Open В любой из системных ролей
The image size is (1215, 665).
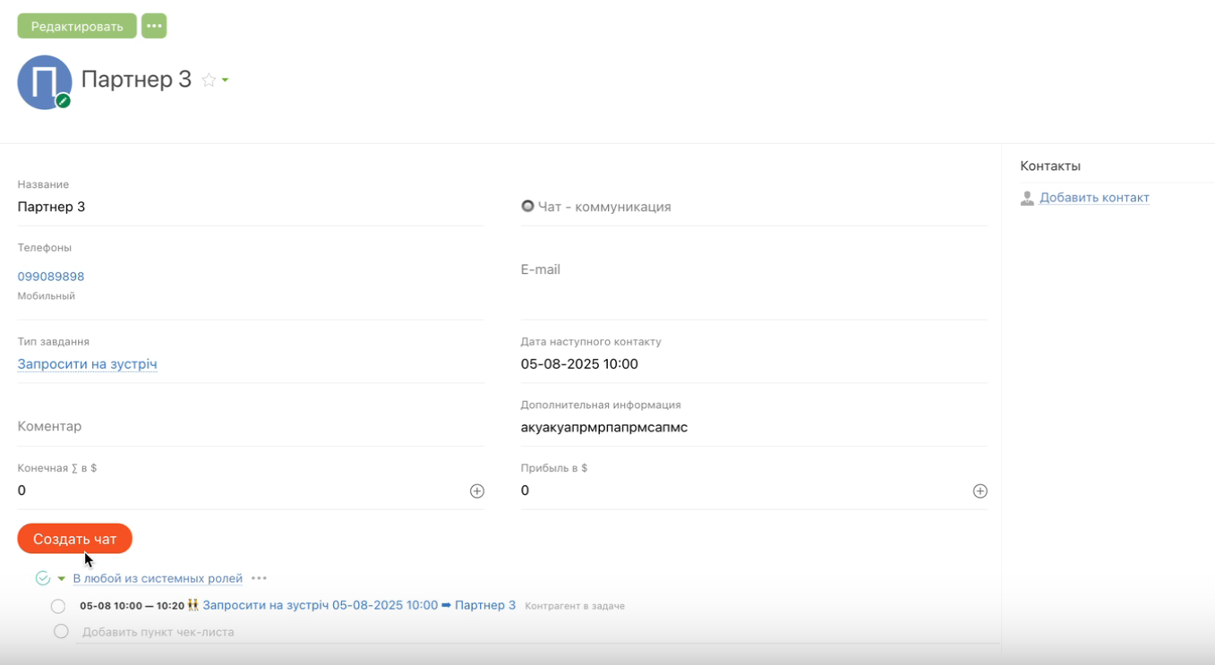pyautogui.click(x=158, y=578)
